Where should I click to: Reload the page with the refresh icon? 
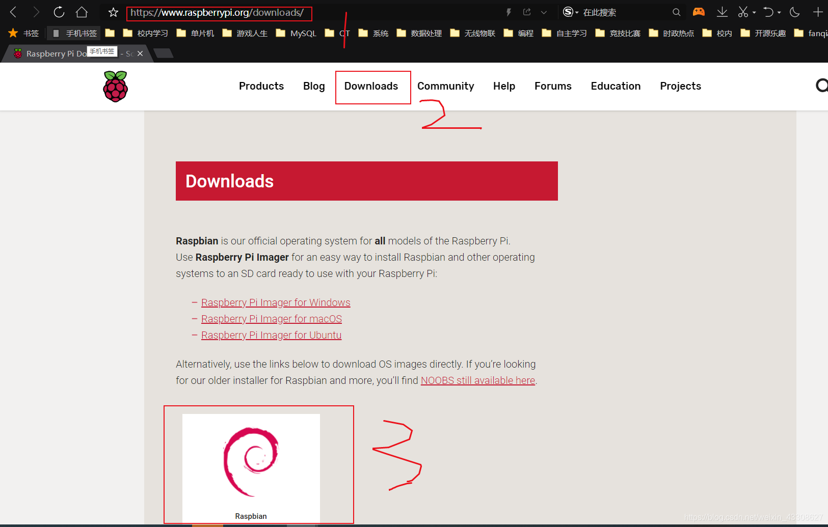pyautogui.click(x=59, y=12)
